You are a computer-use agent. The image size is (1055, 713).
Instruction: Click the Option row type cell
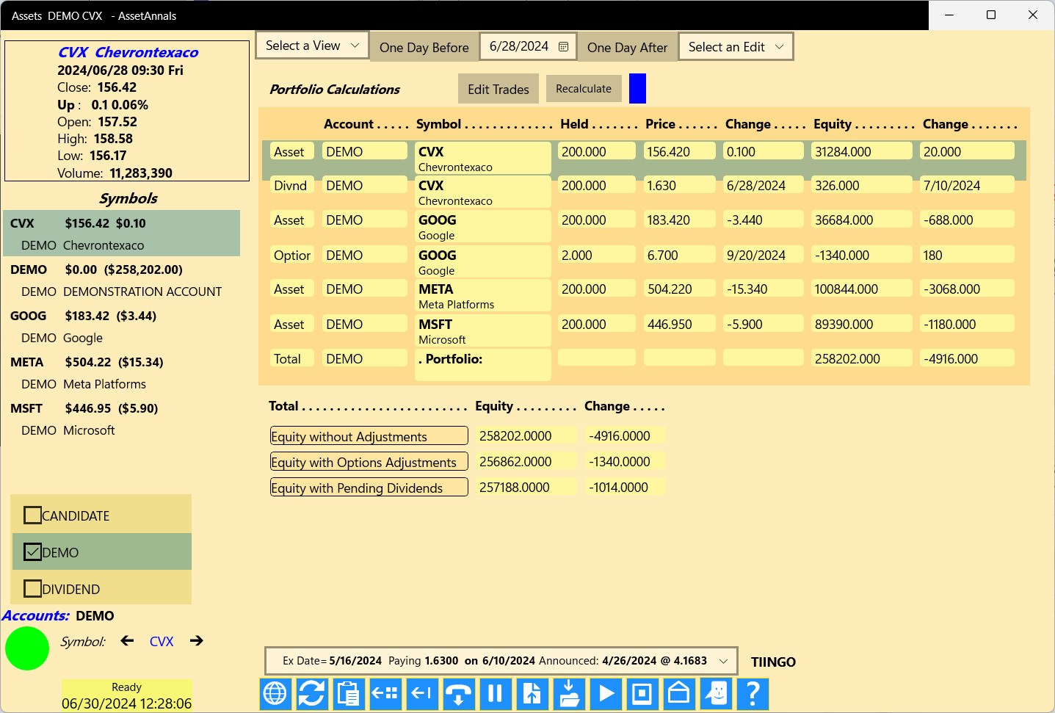[292, 255]
